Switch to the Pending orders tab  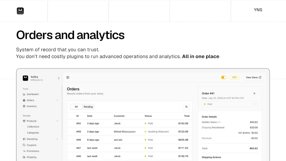coord(88,107)
